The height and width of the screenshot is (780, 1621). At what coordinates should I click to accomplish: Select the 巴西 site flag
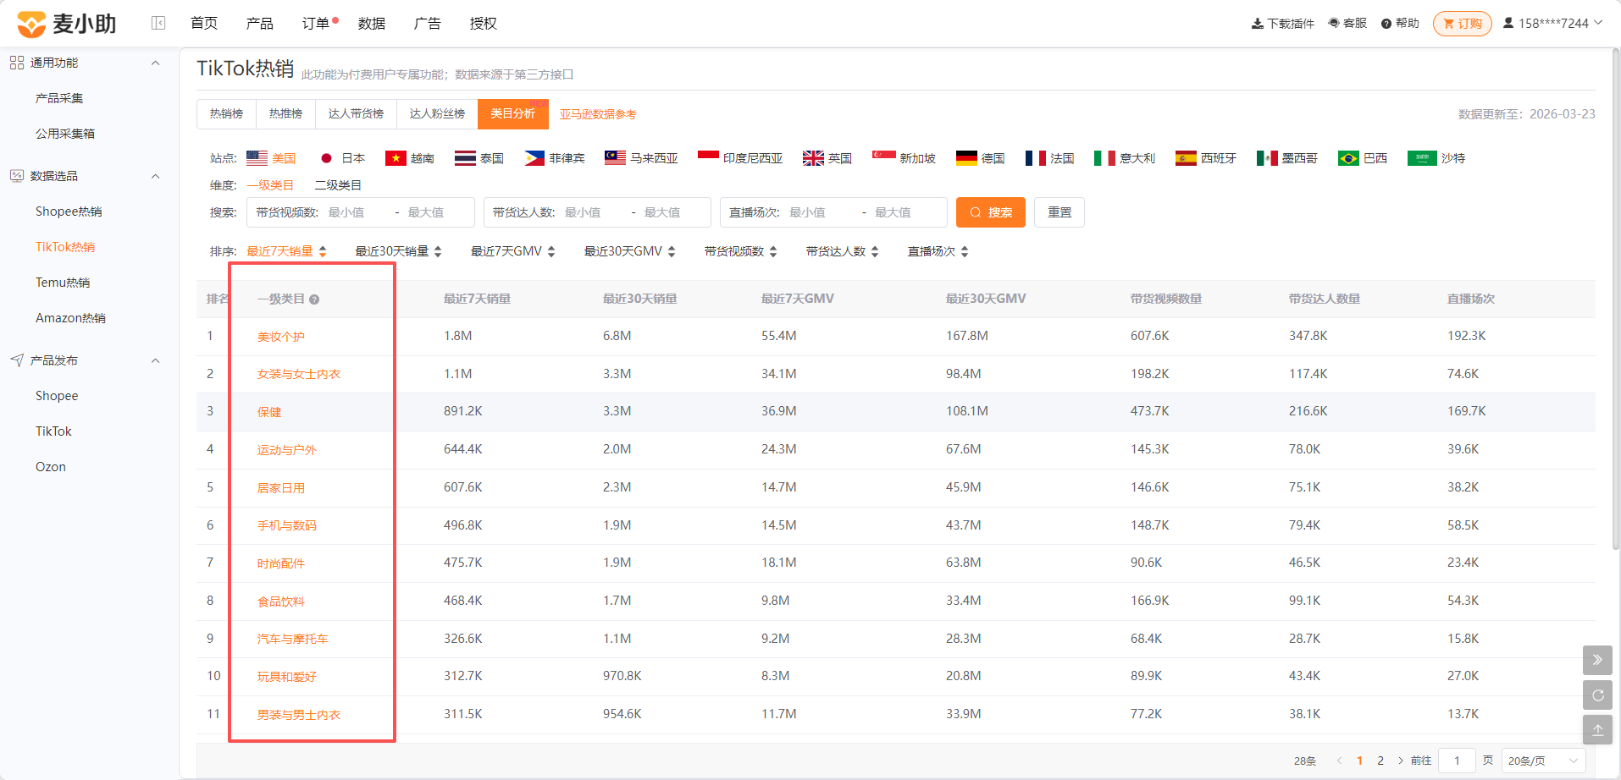point(1348,158)
